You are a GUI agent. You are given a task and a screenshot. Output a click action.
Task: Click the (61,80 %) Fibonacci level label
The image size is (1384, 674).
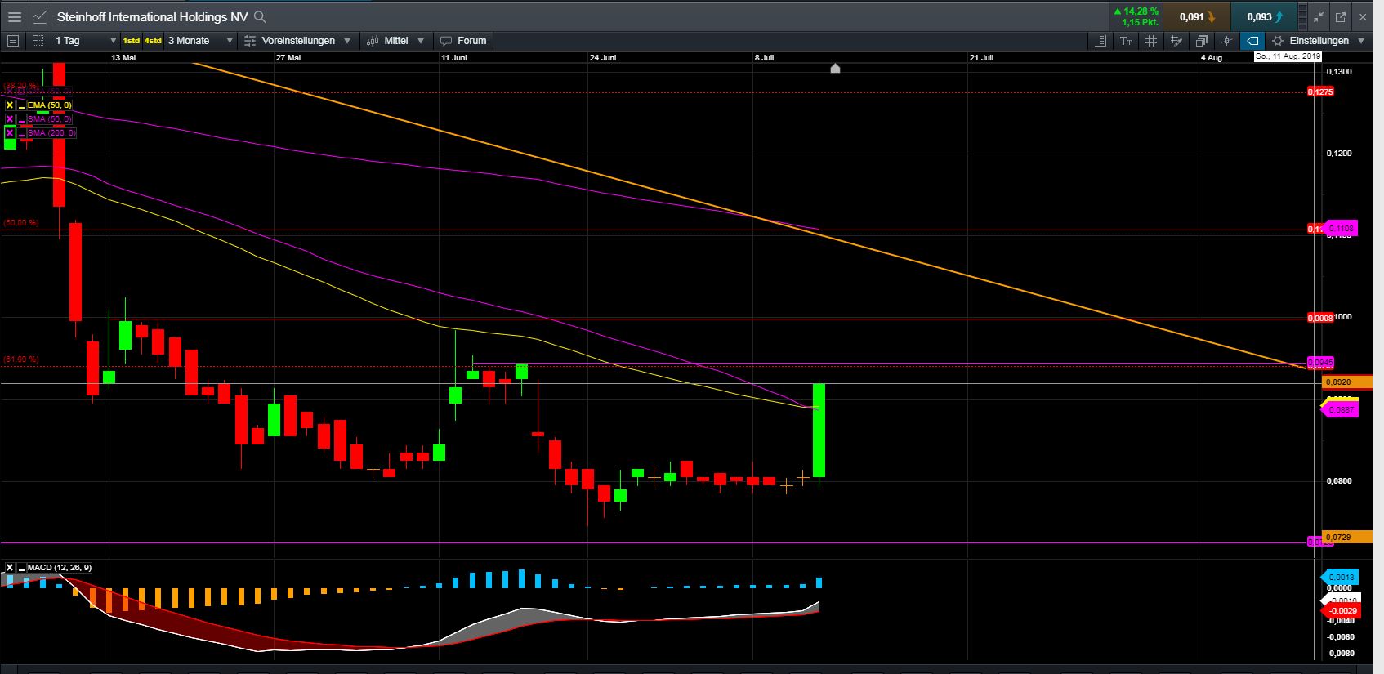pos(20,359)
